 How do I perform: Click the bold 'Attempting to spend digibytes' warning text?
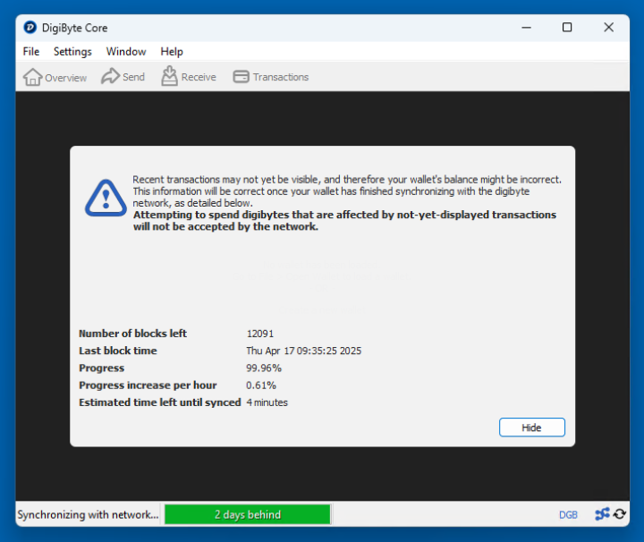[344, 221]
